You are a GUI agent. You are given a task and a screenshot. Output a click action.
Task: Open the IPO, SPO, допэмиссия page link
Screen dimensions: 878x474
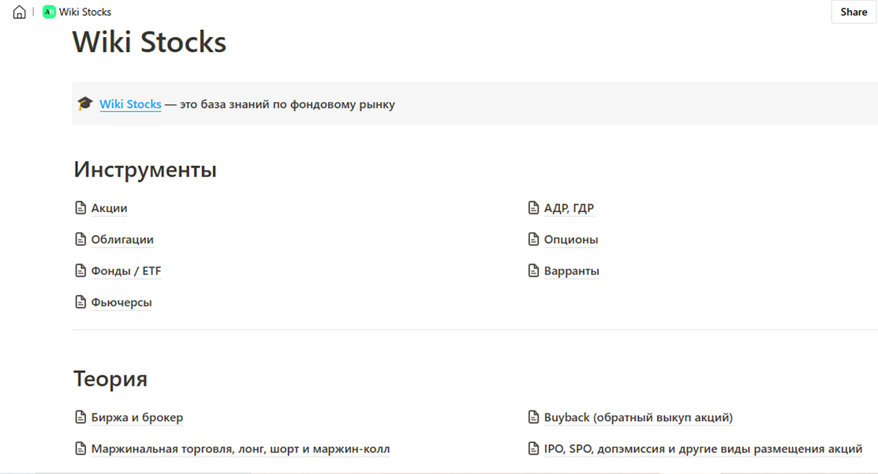(x=702, y=449)
